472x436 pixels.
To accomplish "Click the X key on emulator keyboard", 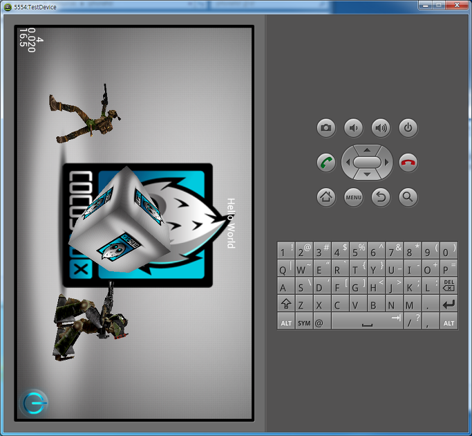I will [x=322, y=303].
